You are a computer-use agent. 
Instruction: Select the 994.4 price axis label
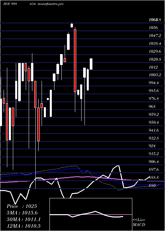click(x=154, y=83)
